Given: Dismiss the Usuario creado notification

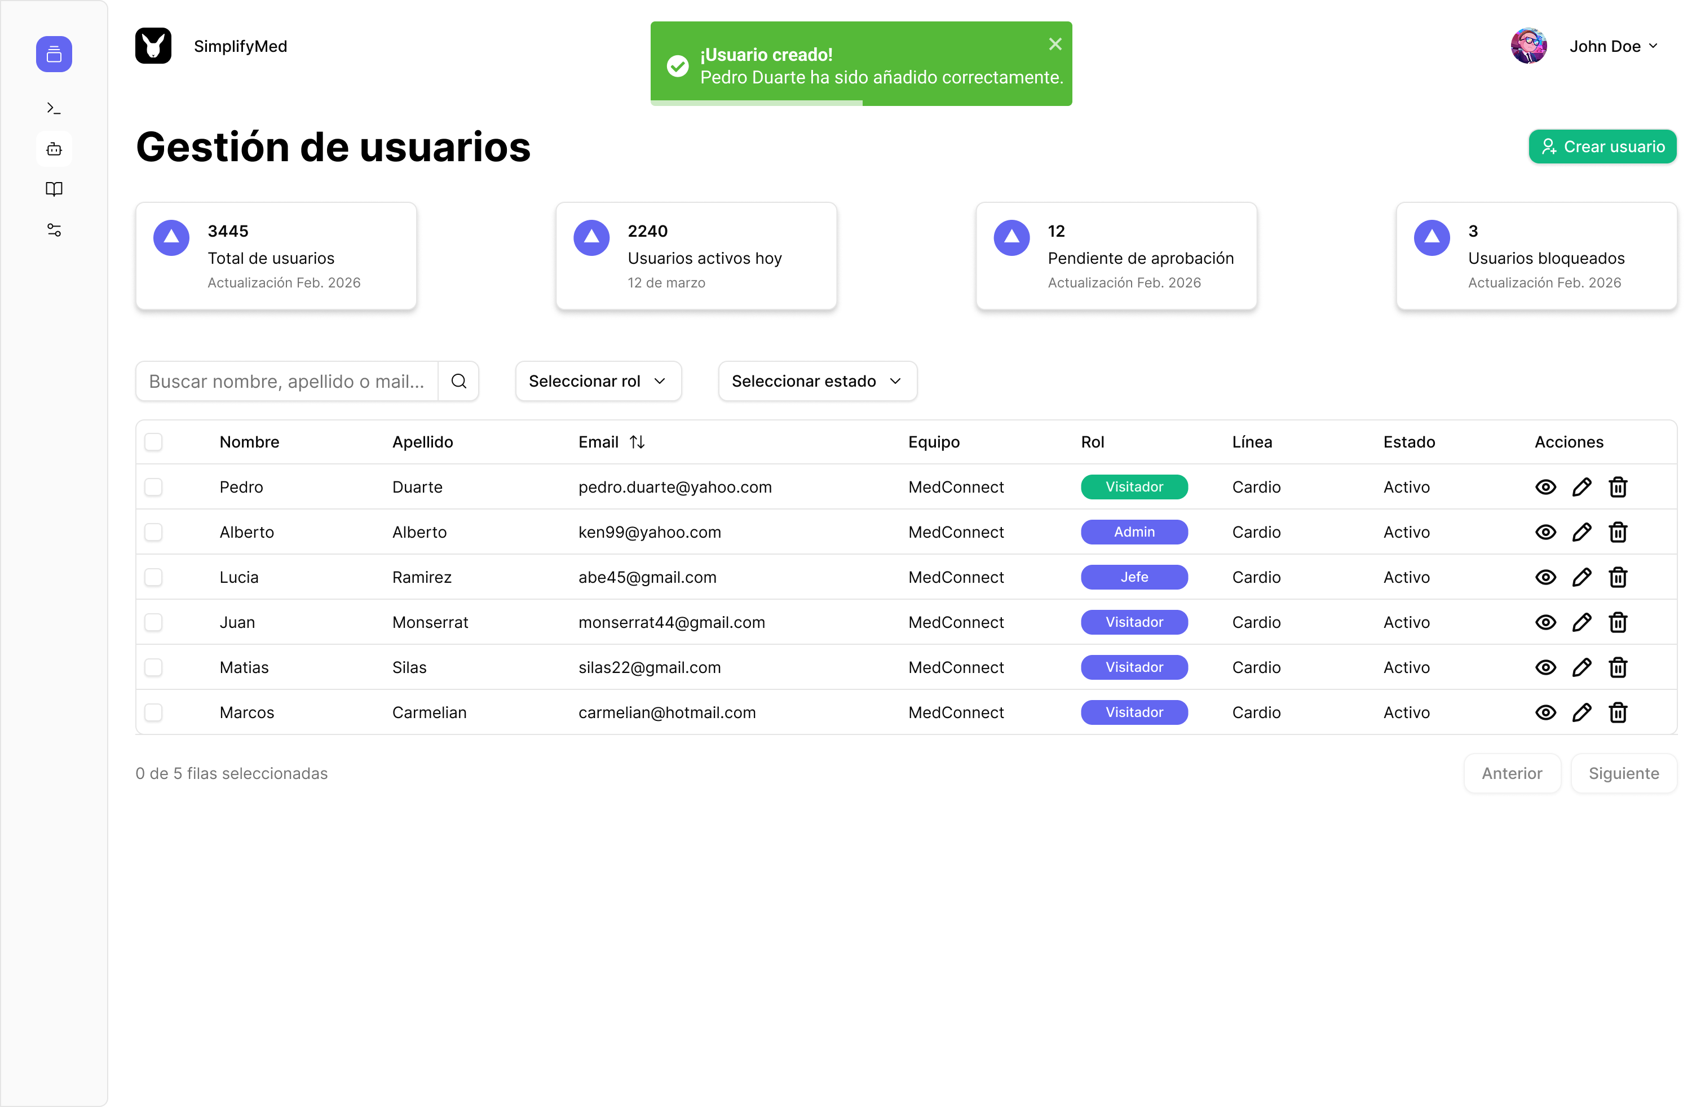Looking at the screenshot, I should 1054,43.
